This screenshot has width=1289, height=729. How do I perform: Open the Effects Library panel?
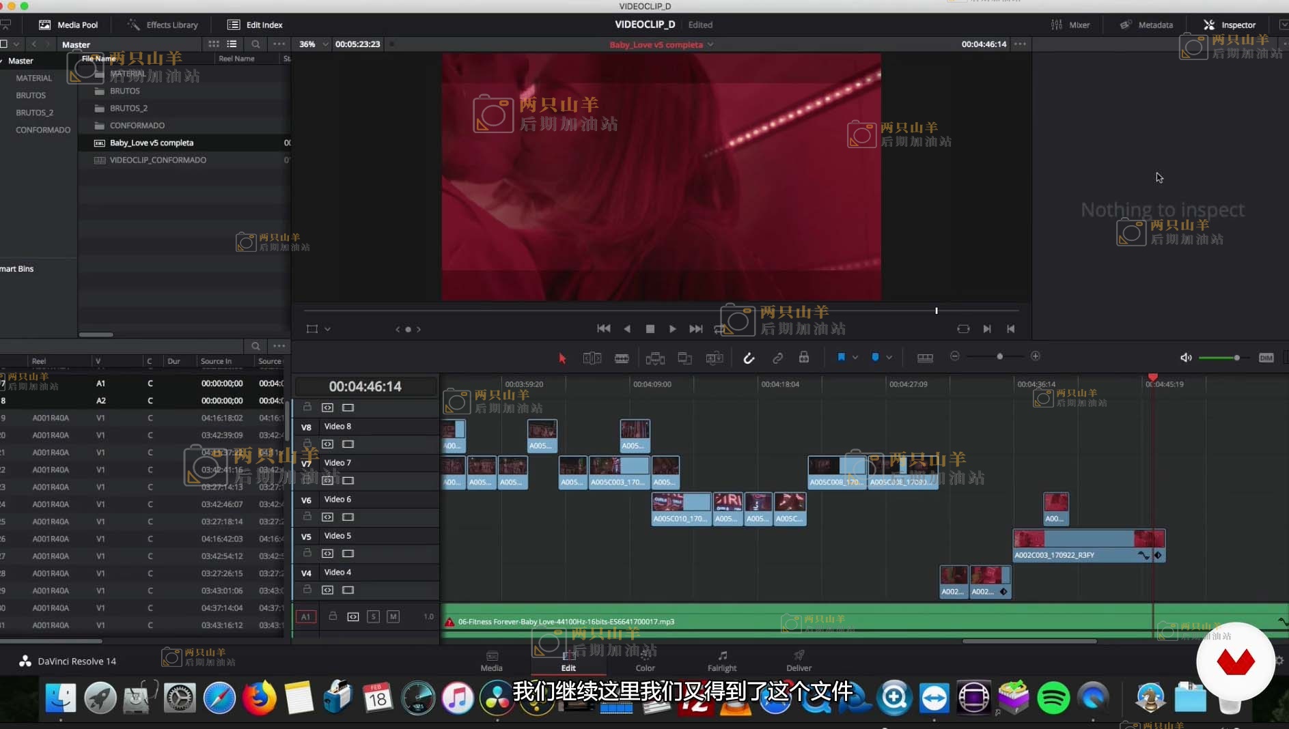click(163, 25)
